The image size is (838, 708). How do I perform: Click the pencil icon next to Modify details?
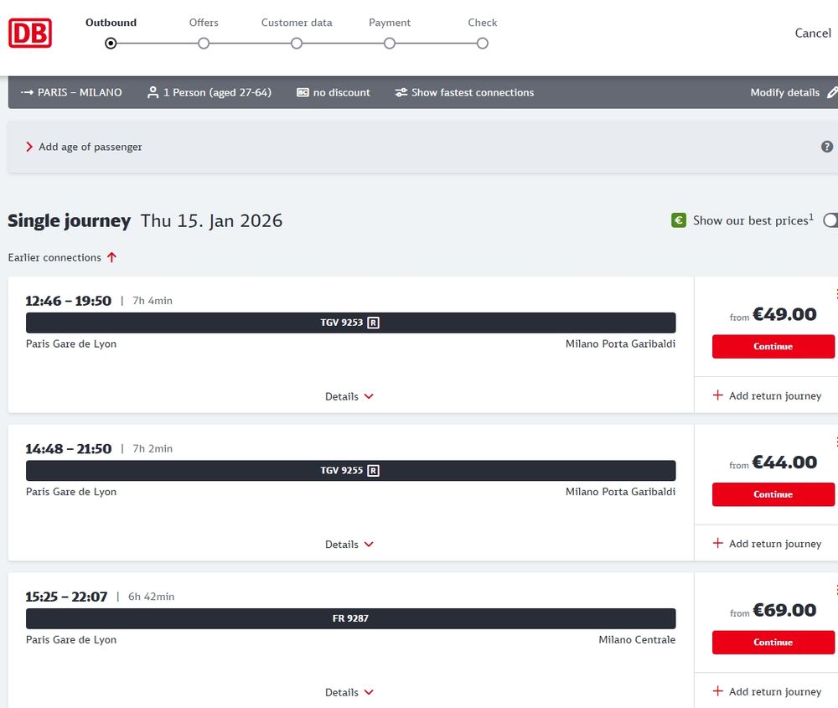833,92
